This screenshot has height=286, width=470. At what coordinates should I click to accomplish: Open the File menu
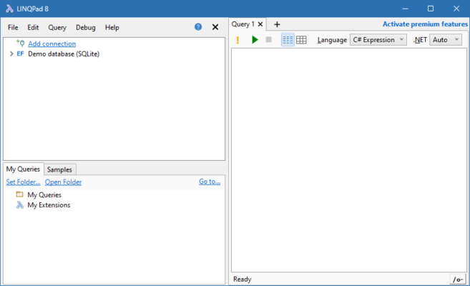pos(13,28)
